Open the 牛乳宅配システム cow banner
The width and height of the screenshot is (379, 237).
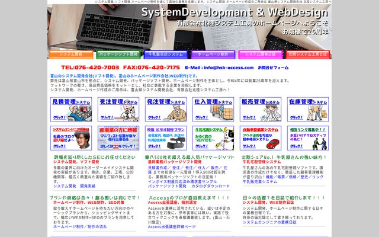pos(213,138)
